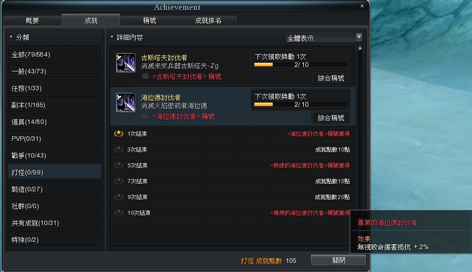Viewport: 472px width, 272px height.
Task: Click 綜合稱號 button under 古斯塔夫討伐者
Action: point(331,78)
